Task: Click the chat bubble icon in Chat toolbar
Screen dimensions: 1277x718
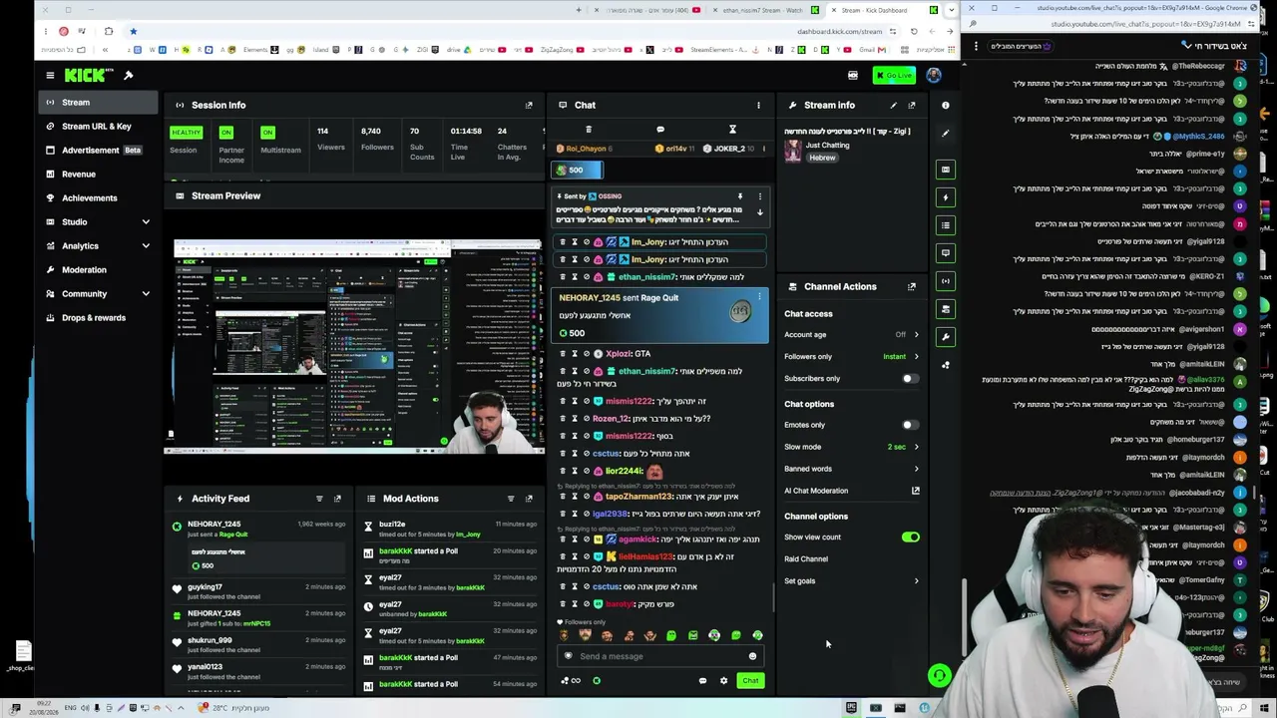Action: click(x=660, y=130)
